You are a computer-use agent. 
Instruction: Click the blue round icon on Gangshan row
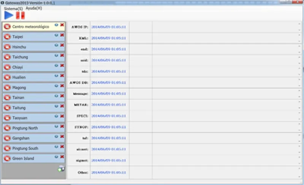pos(56,136)
